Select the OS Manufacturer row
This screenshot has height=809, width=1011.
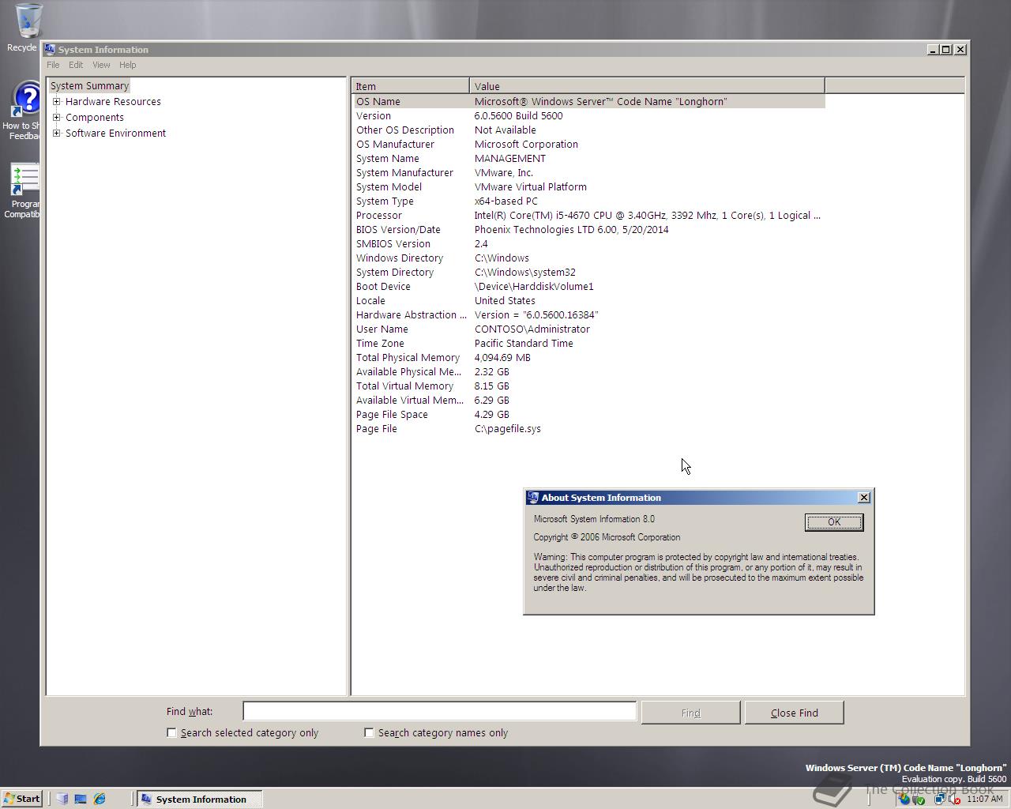tap(588, 144)
